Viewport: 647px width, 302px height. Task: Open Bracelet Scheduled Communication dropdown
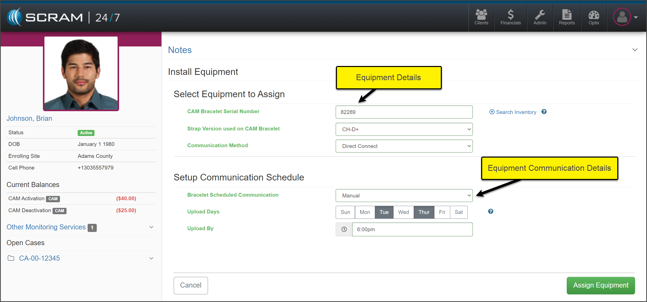click(x=404, y=196)
